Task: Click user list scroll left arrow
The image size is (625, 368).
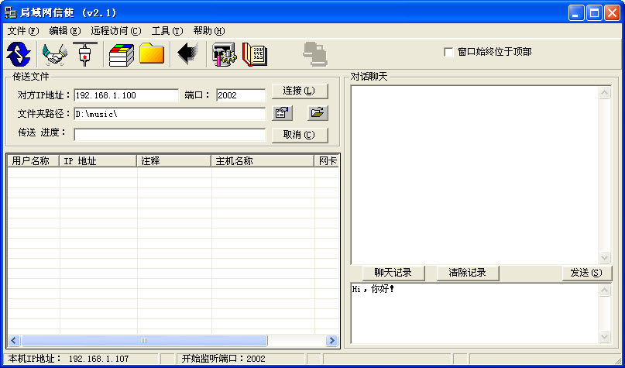Action: point(14,340)
